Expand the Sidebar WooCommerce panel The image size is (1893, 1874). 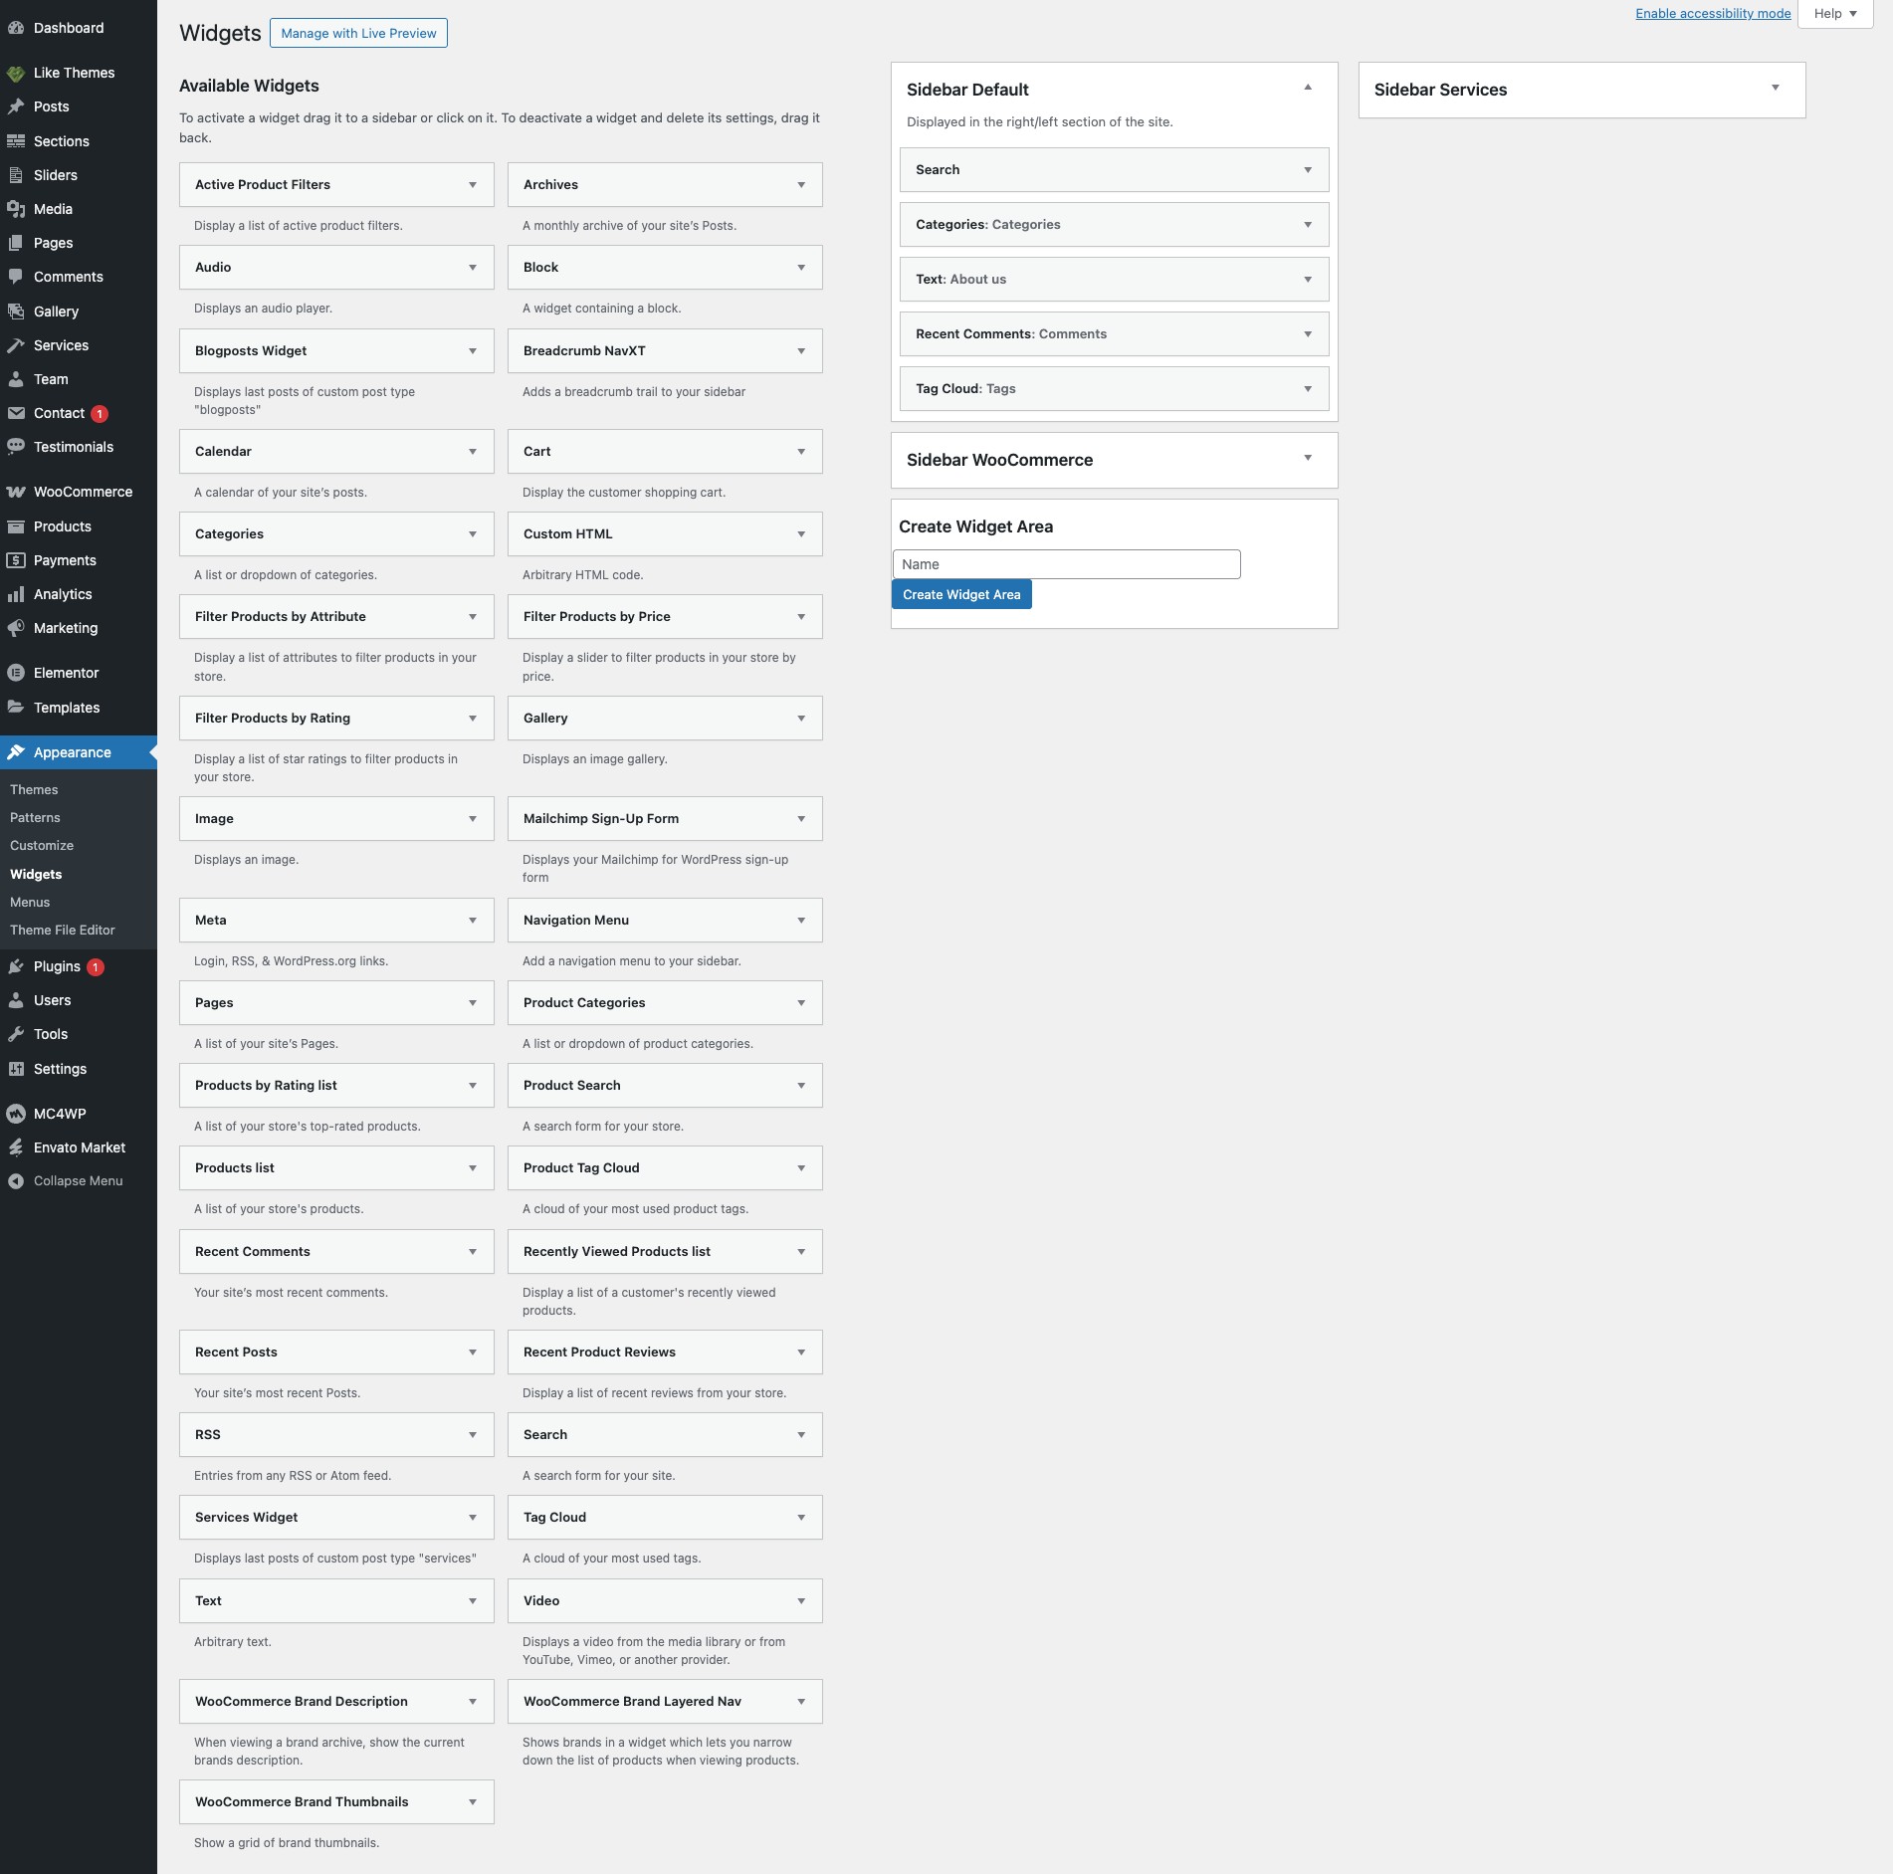point(1308,459)
